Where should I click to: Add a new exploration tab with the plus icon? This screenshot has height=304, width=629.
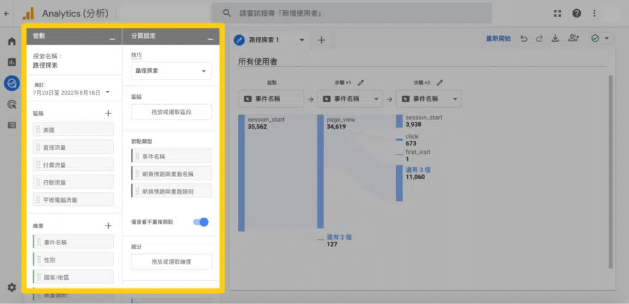pyautogui.click(x=321, y=40)
